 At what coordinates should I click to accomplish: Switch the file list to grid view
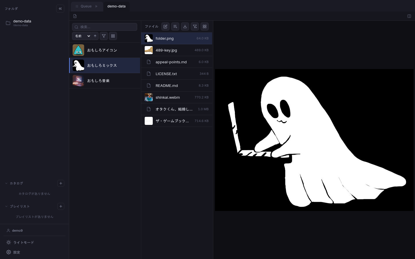(x=205, y=26)
